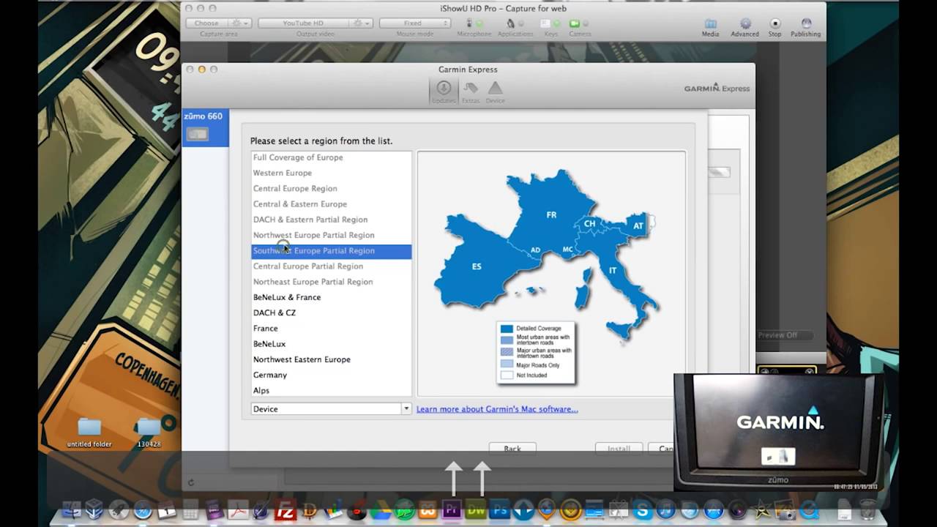The height and width of the screenshot is (527, 937).
Task: Open Skype from the Dock
Action: [643, 511]
